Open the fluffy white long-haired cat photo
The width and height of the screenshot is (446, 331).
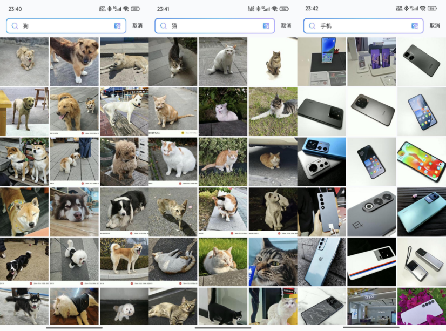pyautogui.click(x=273, y=306)
